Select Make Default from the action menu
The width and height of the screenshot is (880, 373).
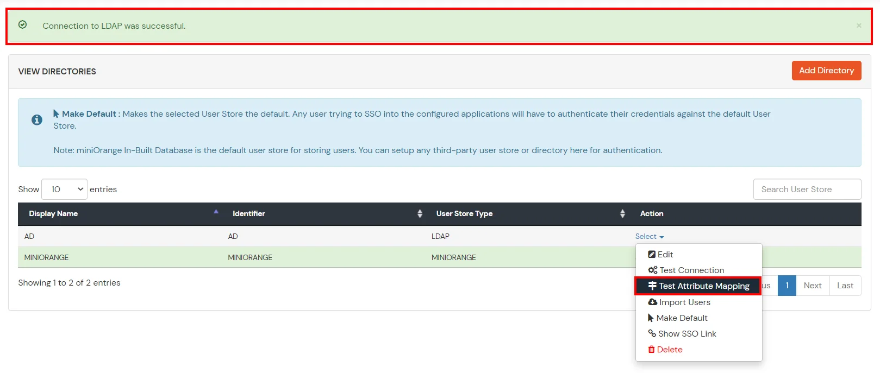tap(698, 318)
